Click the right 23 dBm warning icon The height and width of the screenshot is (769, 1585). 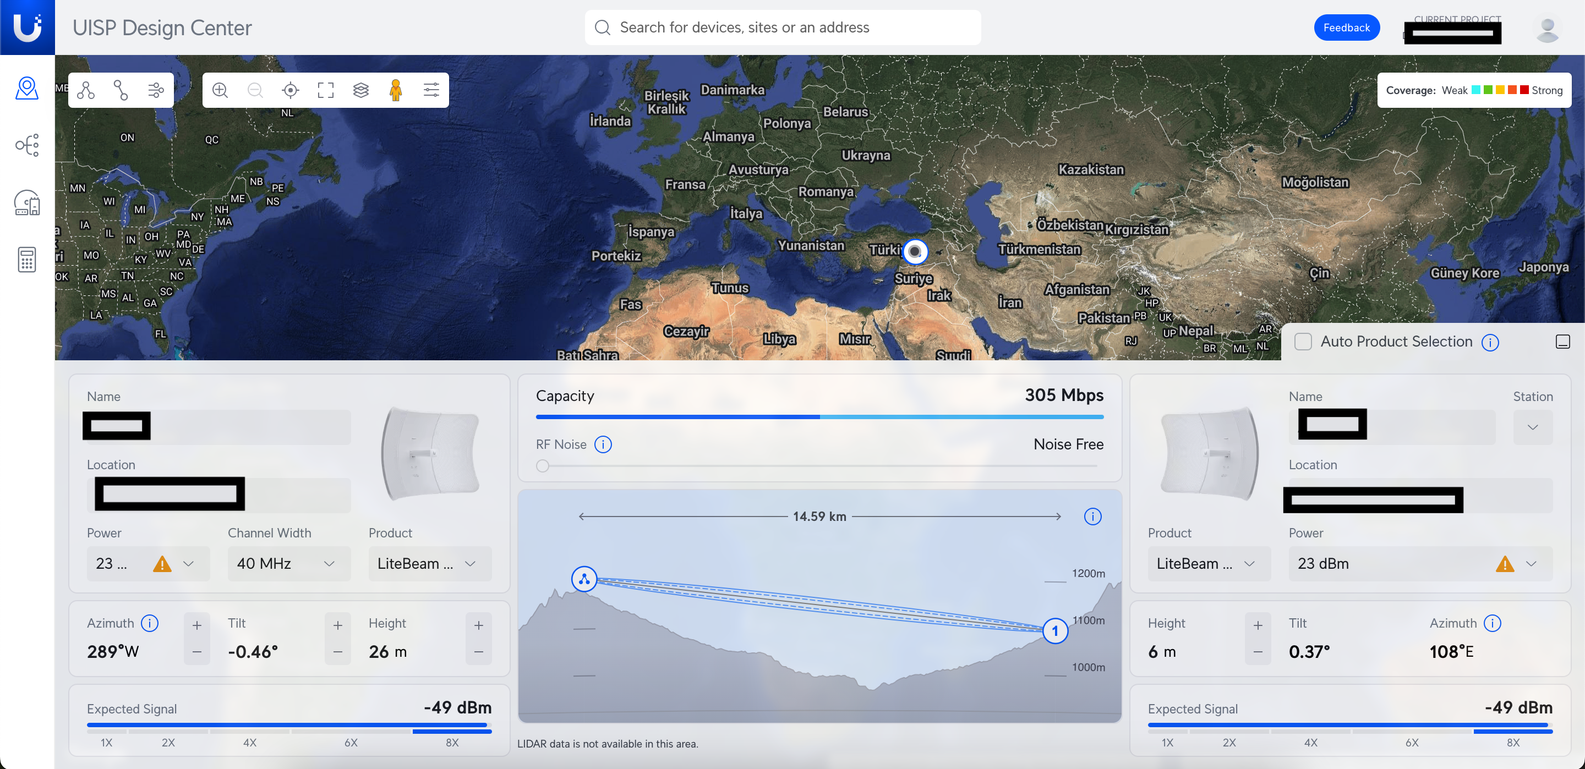pos(1505,563)
